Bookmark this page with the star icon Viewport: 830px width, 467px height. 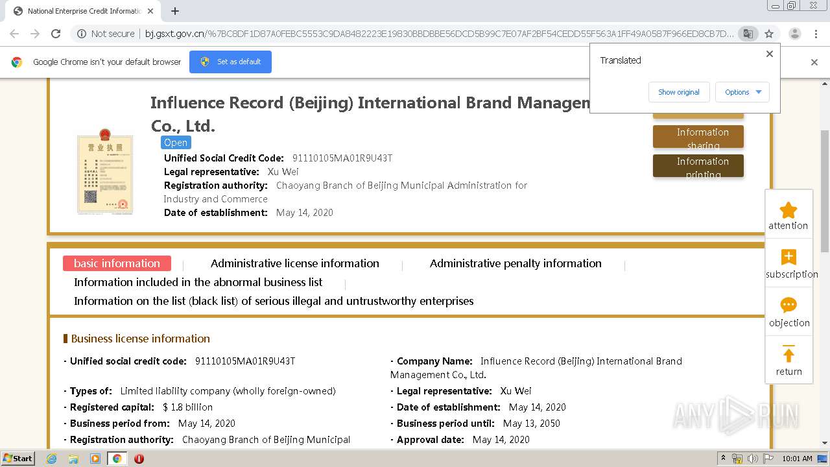pos(769,34)
